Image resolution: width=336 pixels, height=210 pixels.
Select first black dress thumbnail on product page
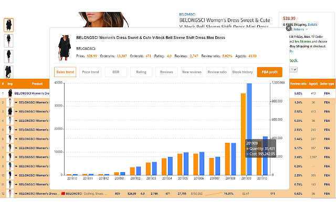click(8, 25)
